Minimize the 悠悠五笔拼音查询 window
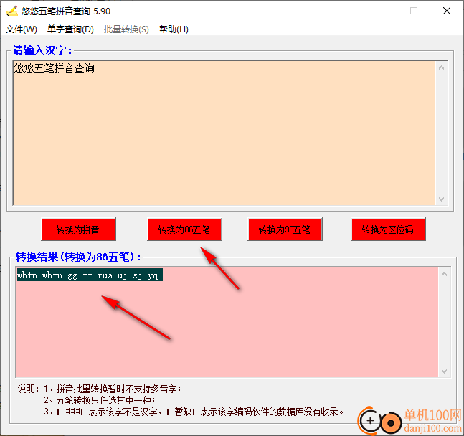The image size is (464, 436). tap(382, 11)
